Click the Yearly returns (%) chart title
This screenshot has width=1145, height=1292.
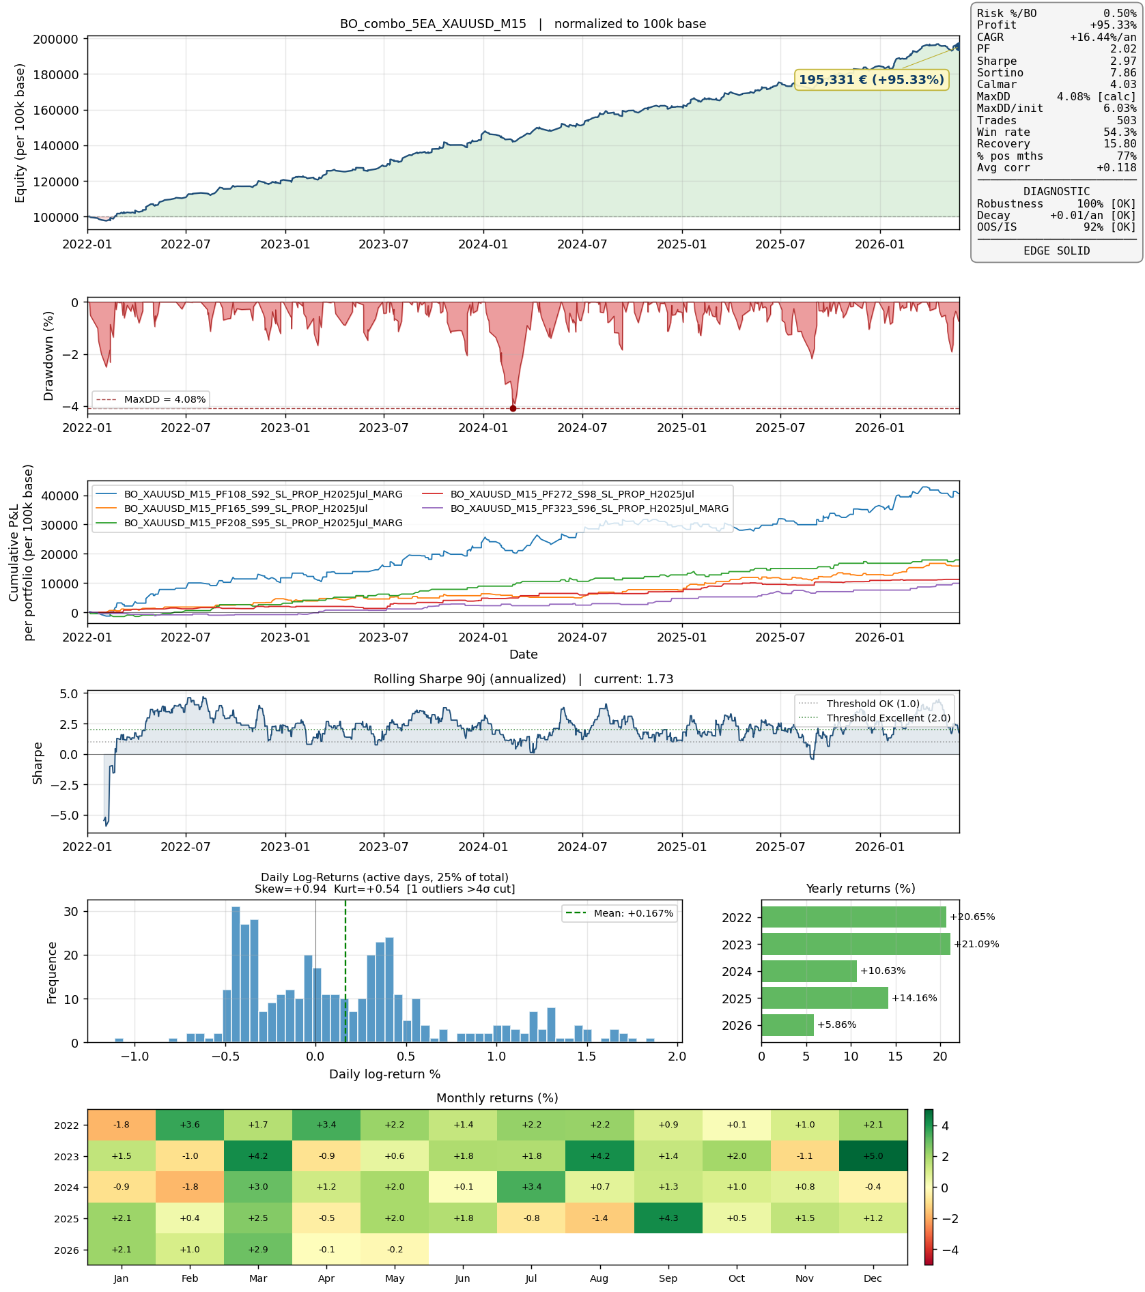(860, 889)
